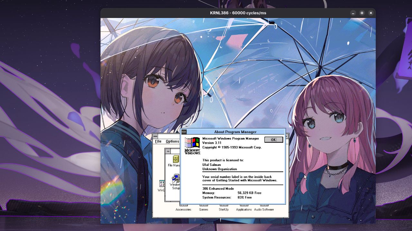Screen dimensions: 412x231
Task: Select the File Manager icon
Action: pos(174,161)
